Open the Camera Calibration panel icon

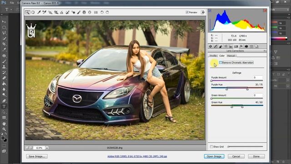pos(246,46)
